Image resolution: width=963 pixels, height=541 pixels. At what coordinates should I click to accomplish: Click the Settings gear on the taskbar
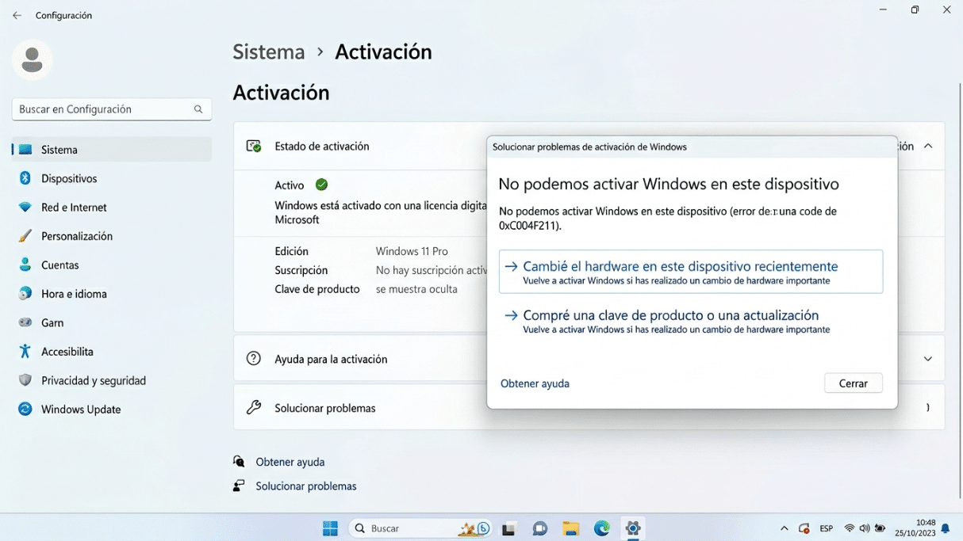[x=633, y=528]
